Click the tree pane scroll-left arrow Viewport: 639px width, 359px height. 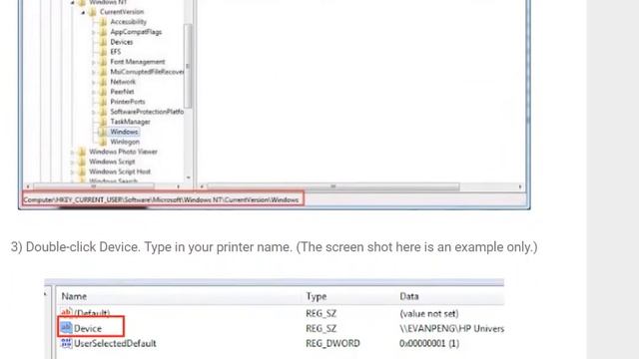(x=28, y=186)
